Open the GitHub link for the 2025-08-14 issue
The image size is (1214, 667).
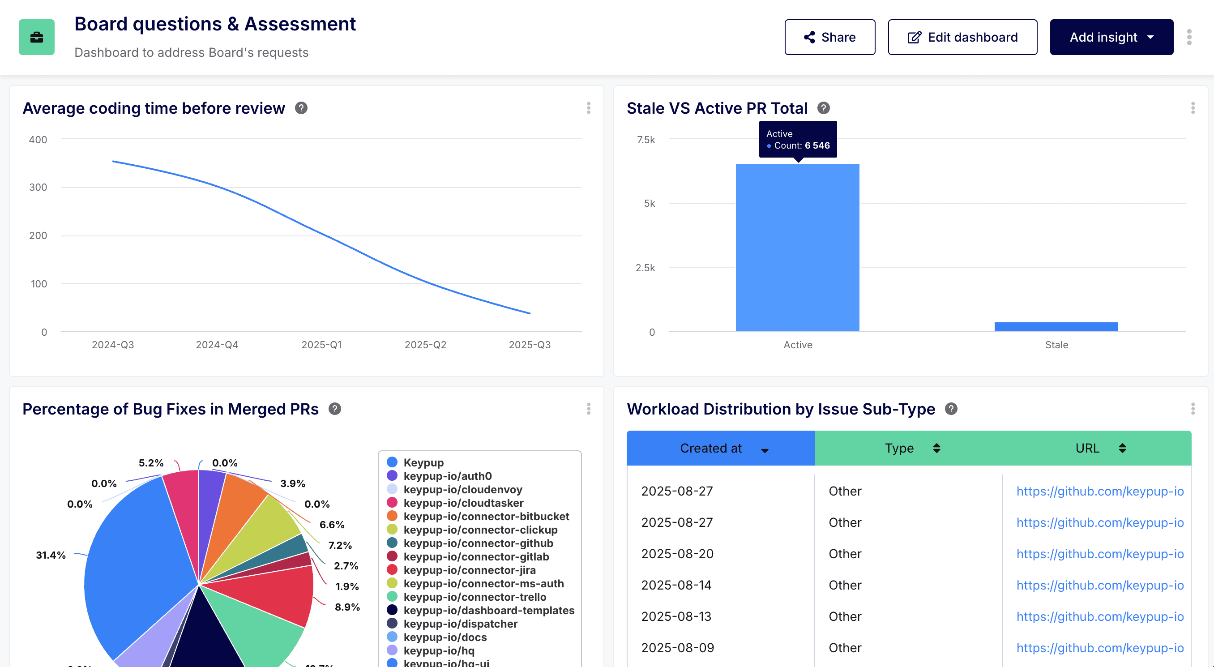tap(1100, 585)
